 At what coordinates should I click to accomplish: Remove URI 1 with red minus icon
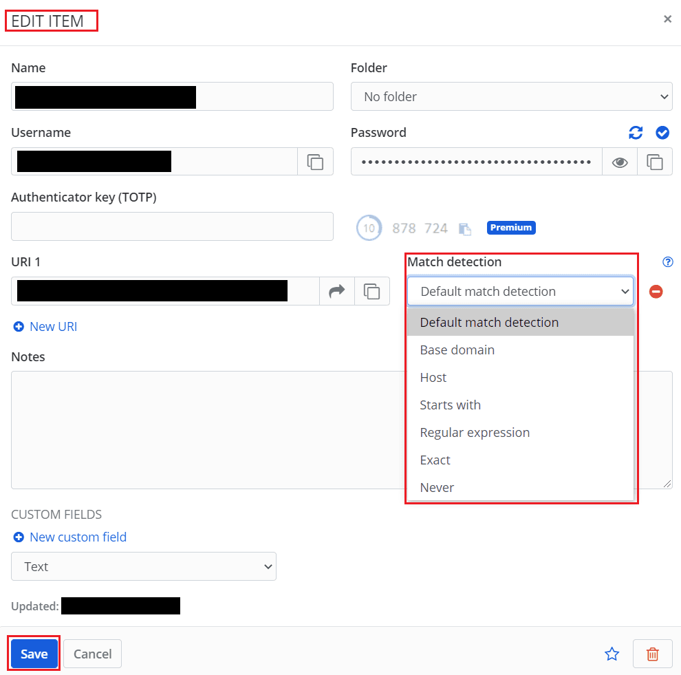(656, 292)
